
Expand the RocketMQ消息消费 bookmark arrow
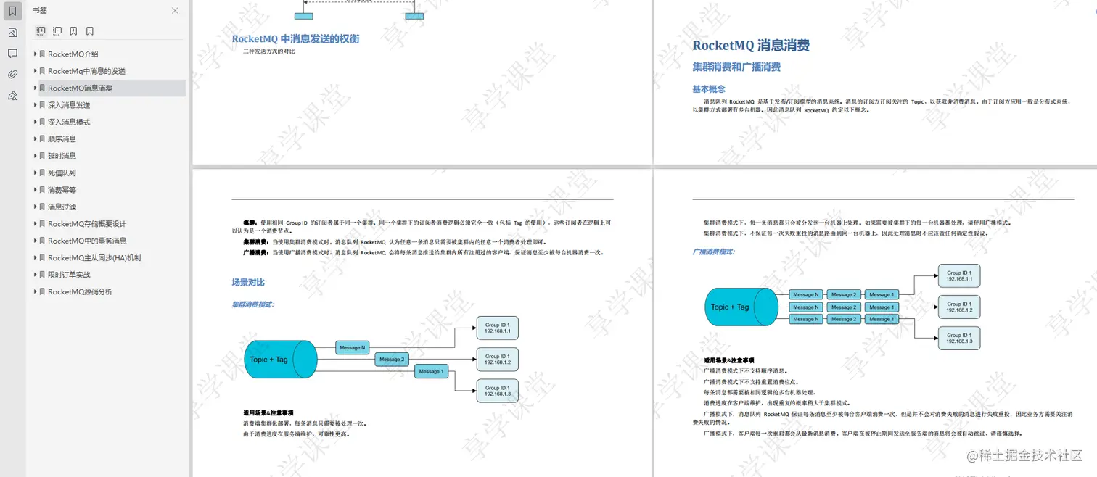coord(35,88)
